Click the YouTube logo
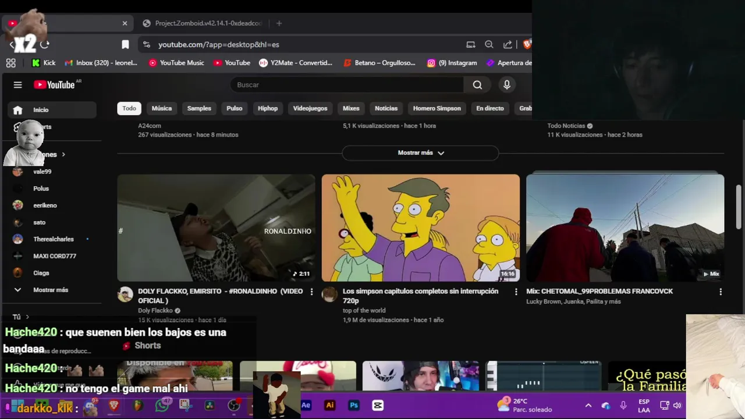Viewport: 745px width, 419px height. tap(54, 85)
